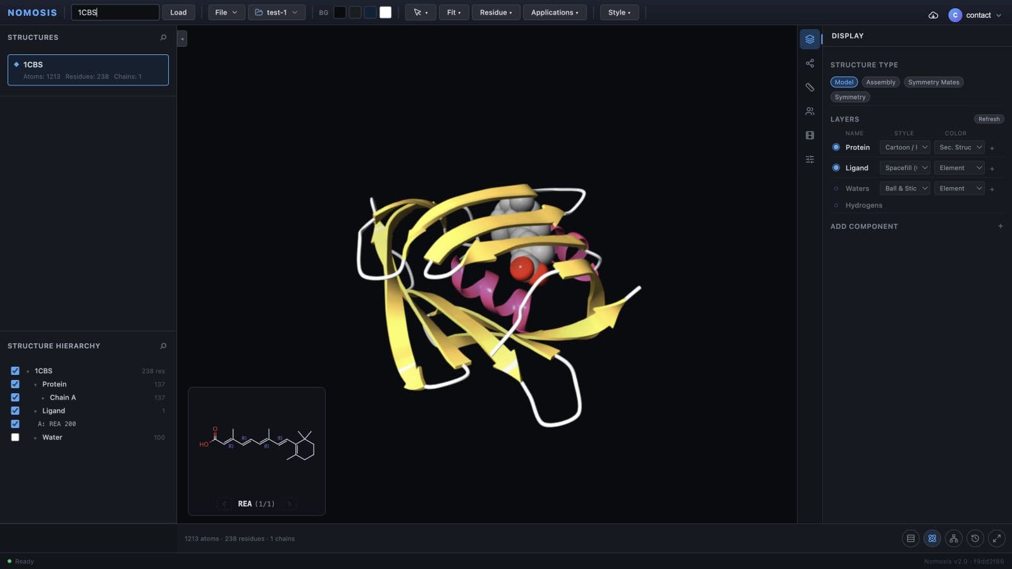Open the Display layers panel icon
The width and height of the screenshot is (1012, 569).
(x=810, y=39)
